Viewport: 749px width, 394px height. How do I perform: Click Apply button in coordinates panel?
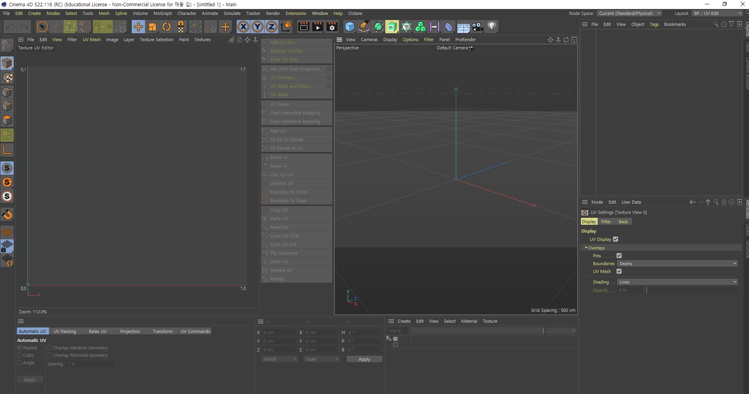(364, 359)
